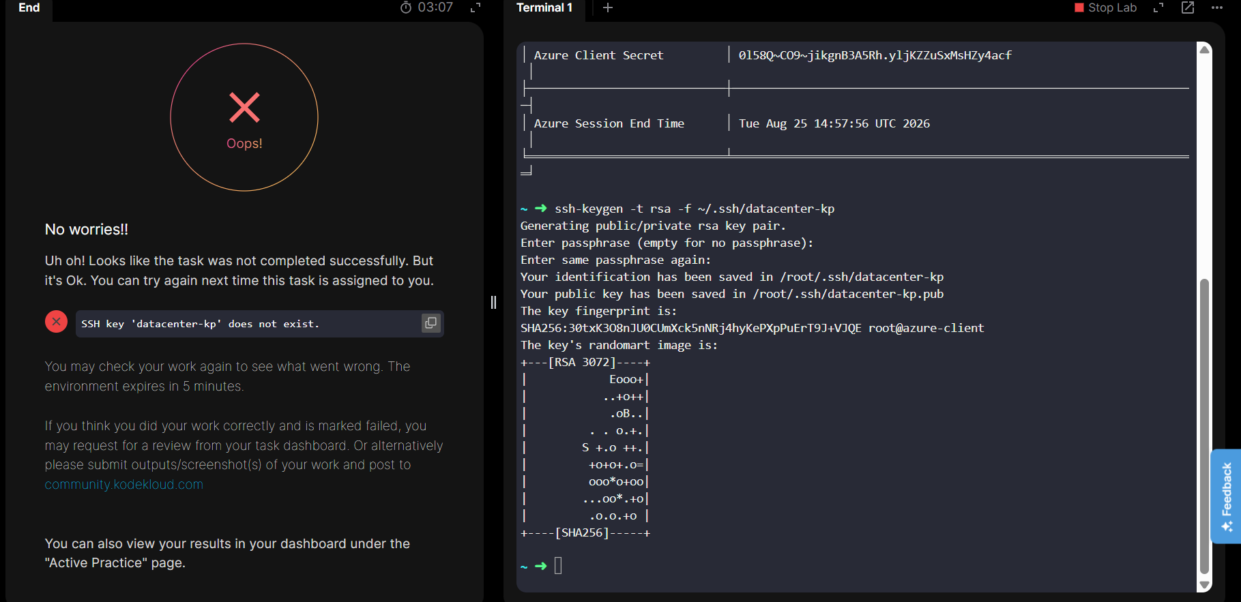Click the terminal scrollbar up arrow
Image resolution: width=1241 pixels, height=602 pixels.
pyautogui.click(x=1205, y=49)
